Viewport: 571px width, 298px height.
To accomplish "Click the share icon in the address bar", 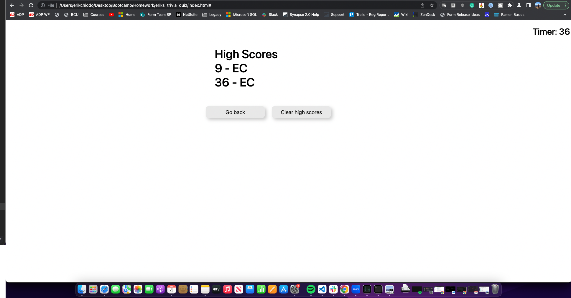I will [x=422, y=5].
